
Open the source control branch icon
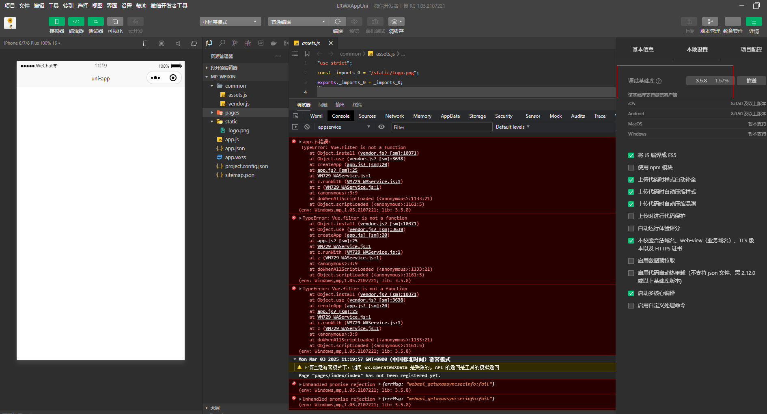coord(235,43)
